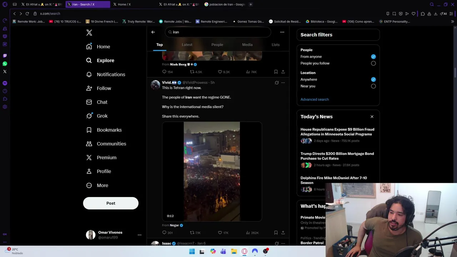Open Grok in X navigation

pyautogui.click(x=97, y=116)
